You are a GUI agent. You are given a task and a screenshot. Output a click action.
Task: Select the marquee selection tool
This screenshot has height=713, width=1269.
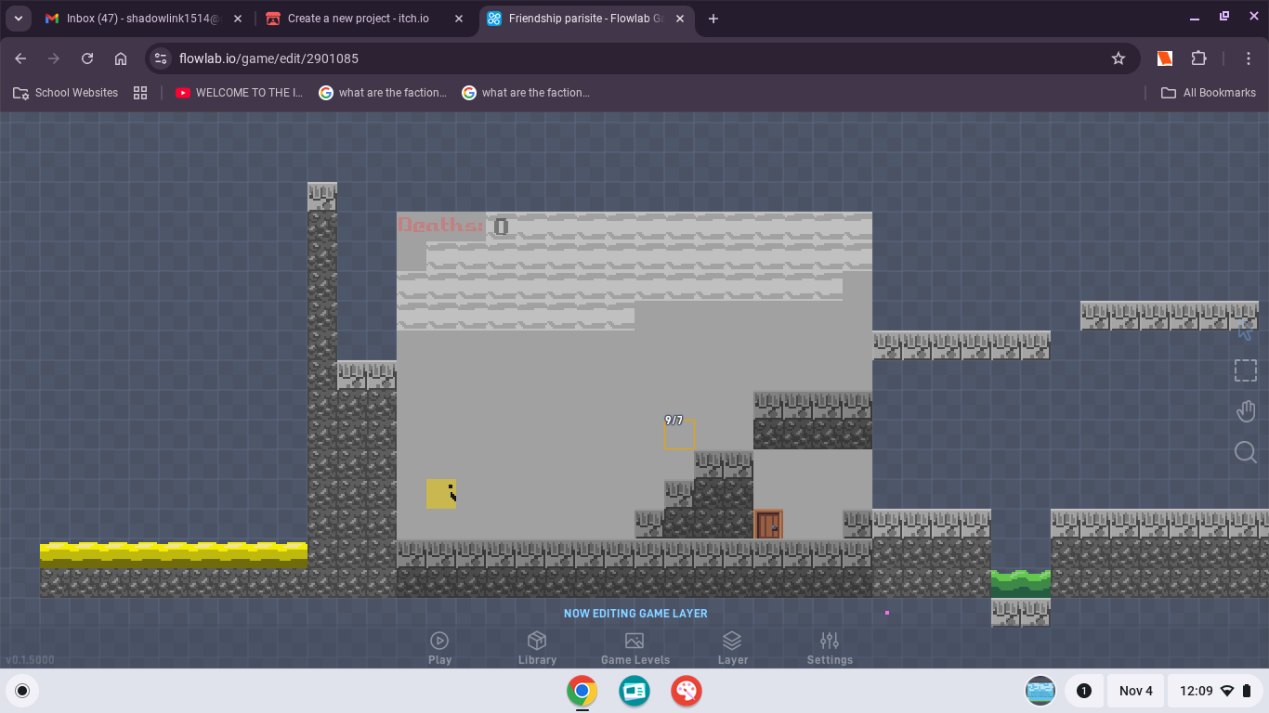(1245, 370)
